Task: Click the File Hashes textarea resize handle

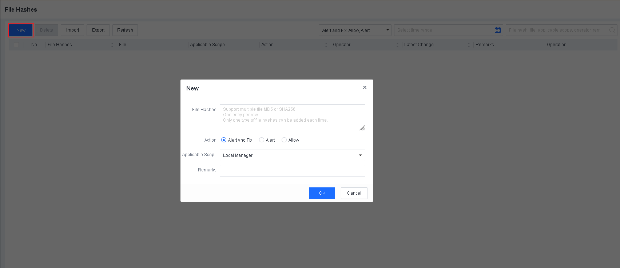Action: click(x=362, y=128)
